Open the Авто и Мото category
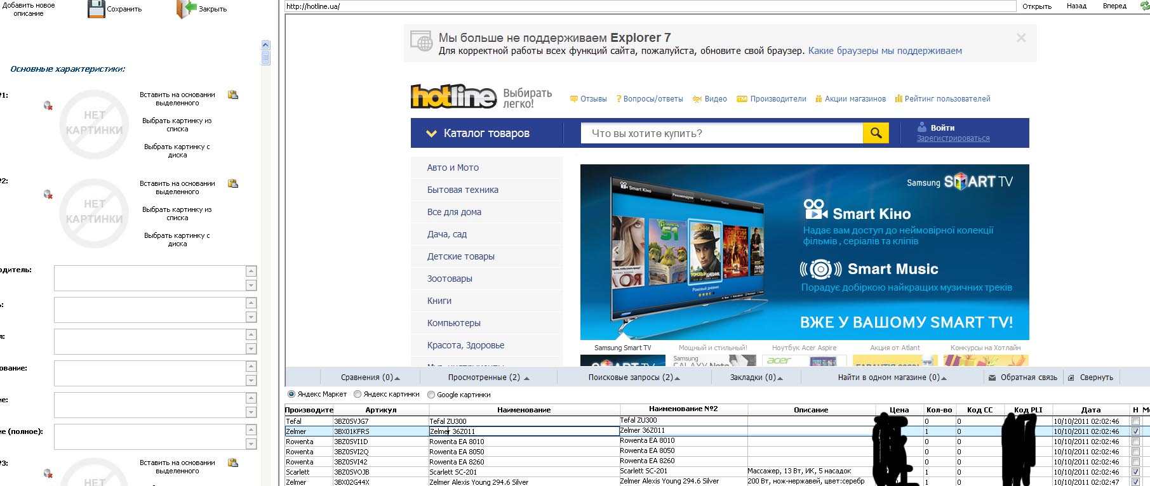The height and width of the screenshot is (486, 1150). pyautogui.click(x=453, y=167)
